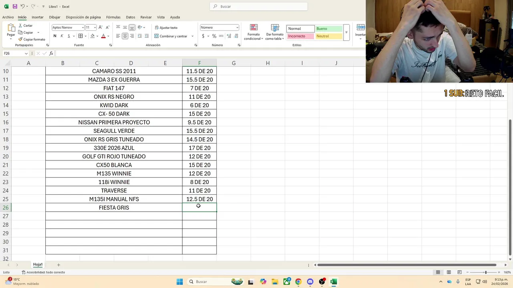Open Dar formato como tabla menu
The width and height of the screenshot is (513, 288).
(275, 32)
